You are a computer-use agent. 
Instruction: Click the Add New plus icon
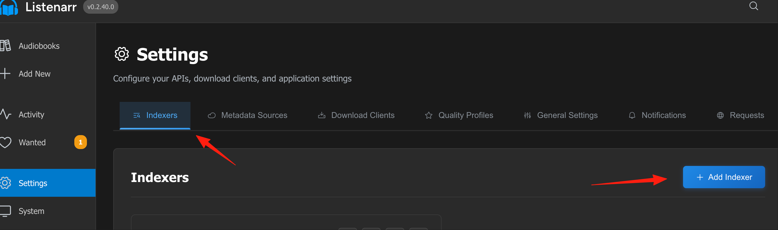click(x=5, y=73)
